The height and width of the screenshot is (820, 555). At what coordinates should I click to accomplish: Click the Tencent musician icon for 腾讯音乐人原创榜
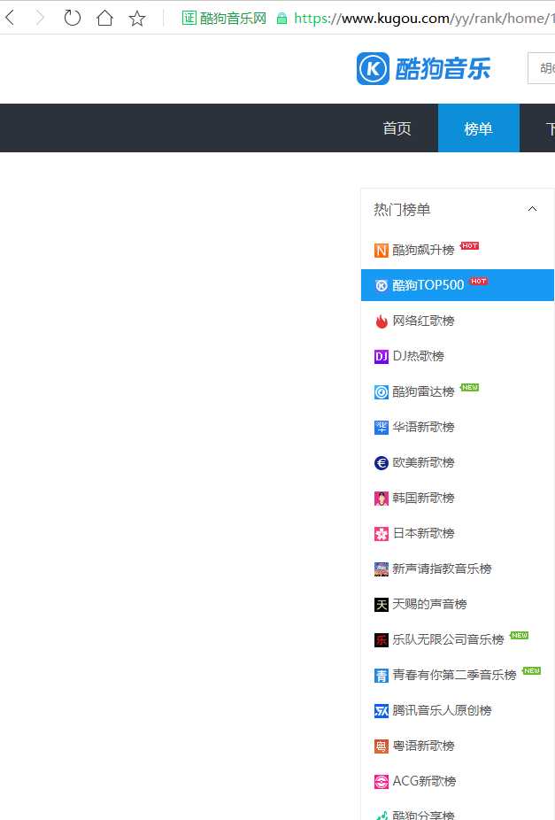[x=381, y=711]
